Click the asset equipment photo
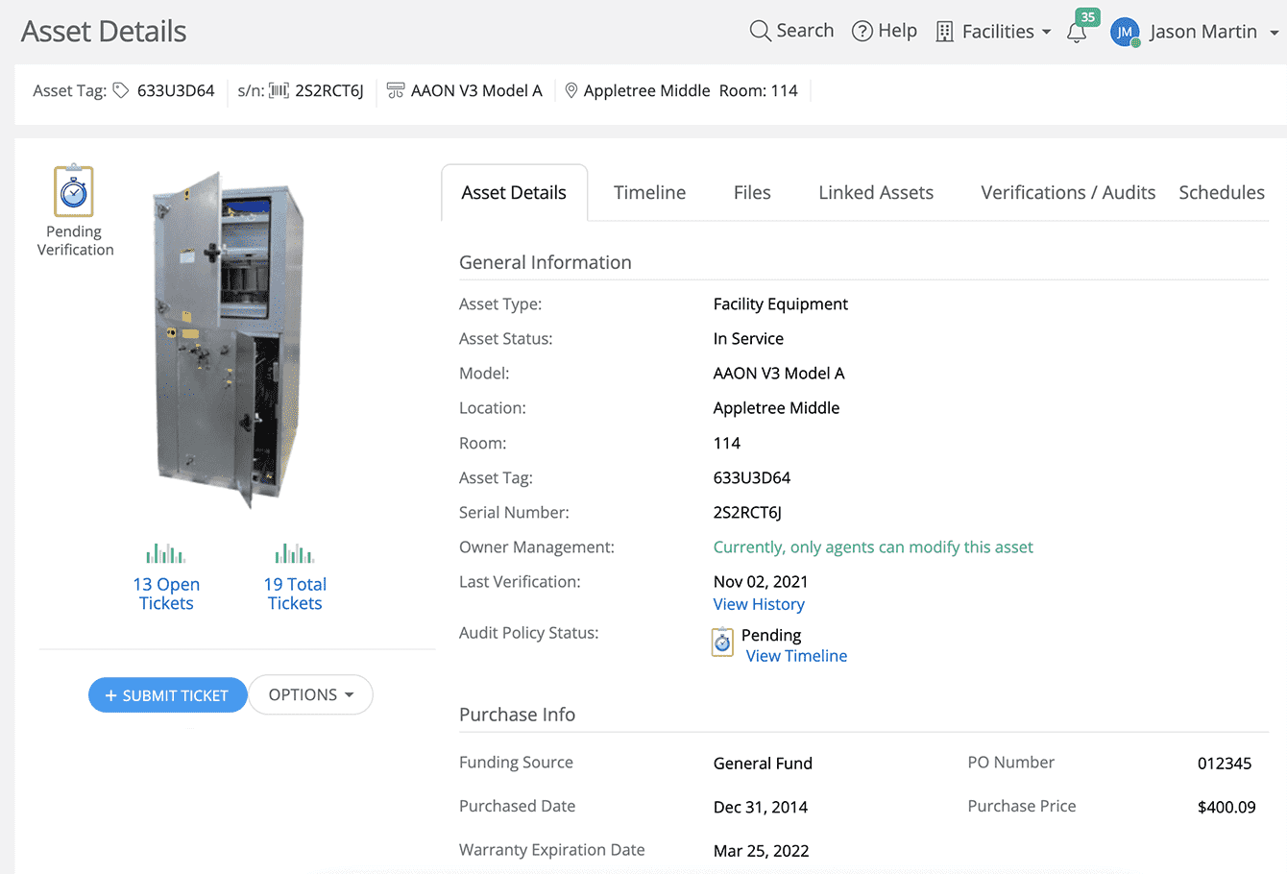1287x874 pixels. point(231,341)
